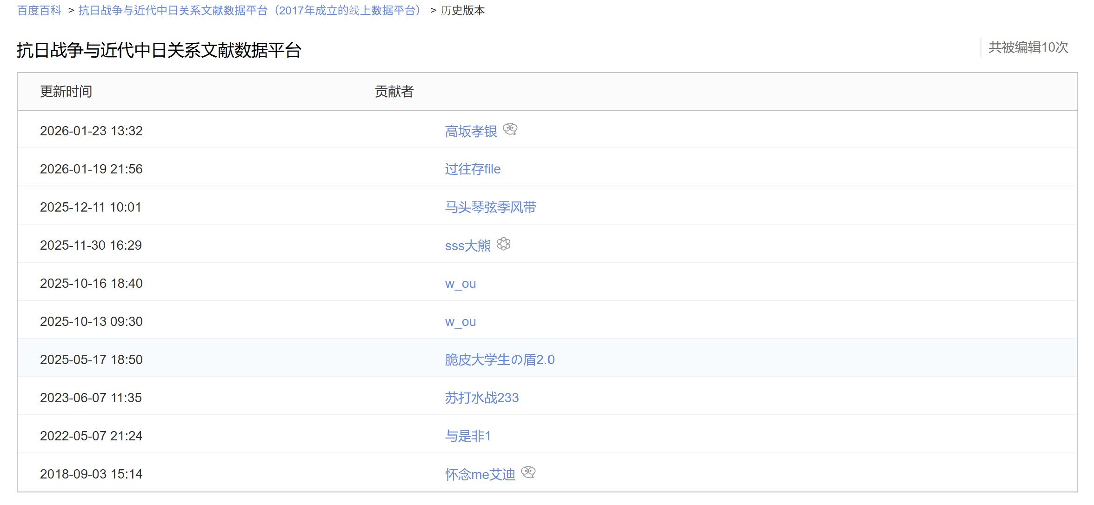Open contributor 怀念me艾迪 profile
The image size is (1094, 505).
(480, 474)
